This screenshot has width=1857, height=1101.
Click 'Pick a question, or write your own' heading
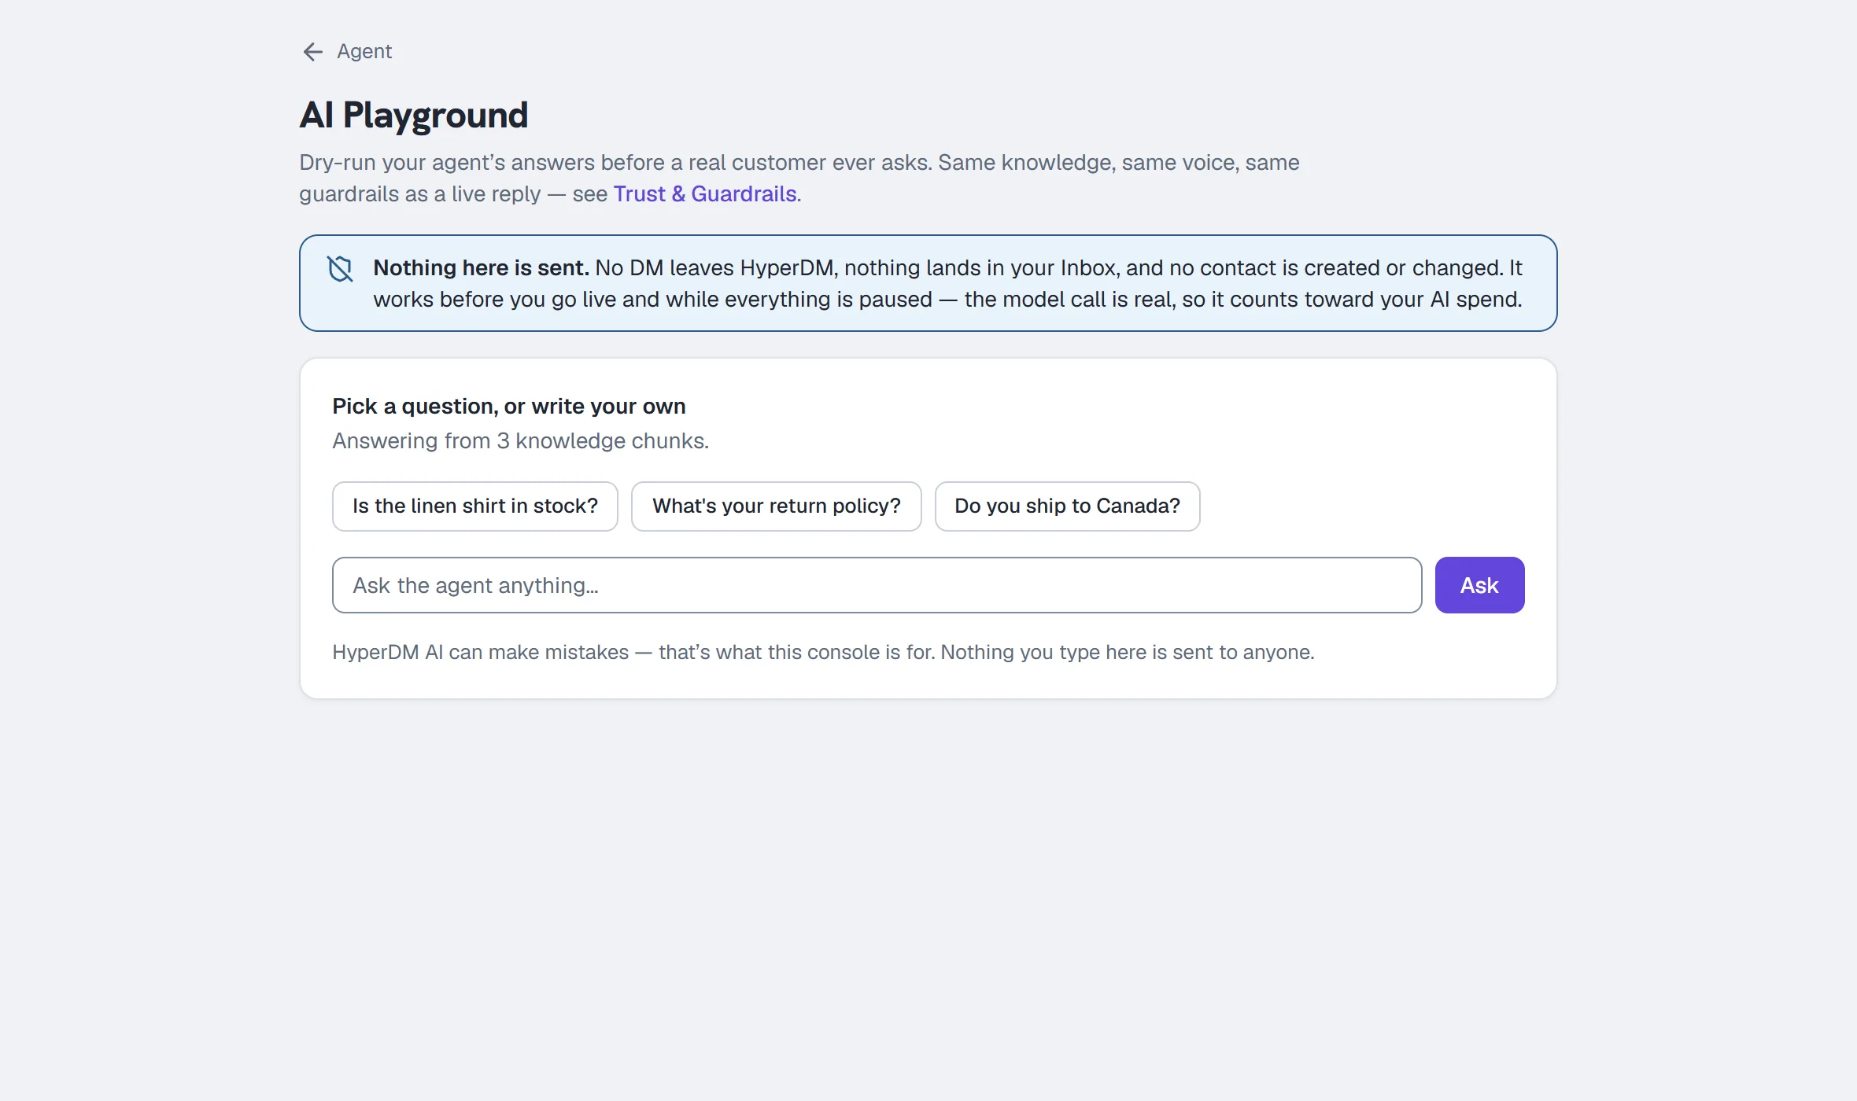509,407
